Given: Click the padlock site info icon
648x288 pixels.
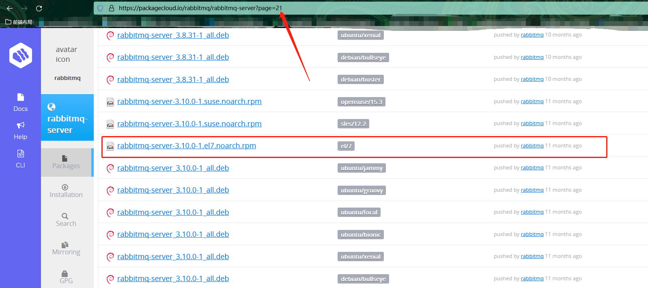Looking at the screenshot, I should point(112,8).
